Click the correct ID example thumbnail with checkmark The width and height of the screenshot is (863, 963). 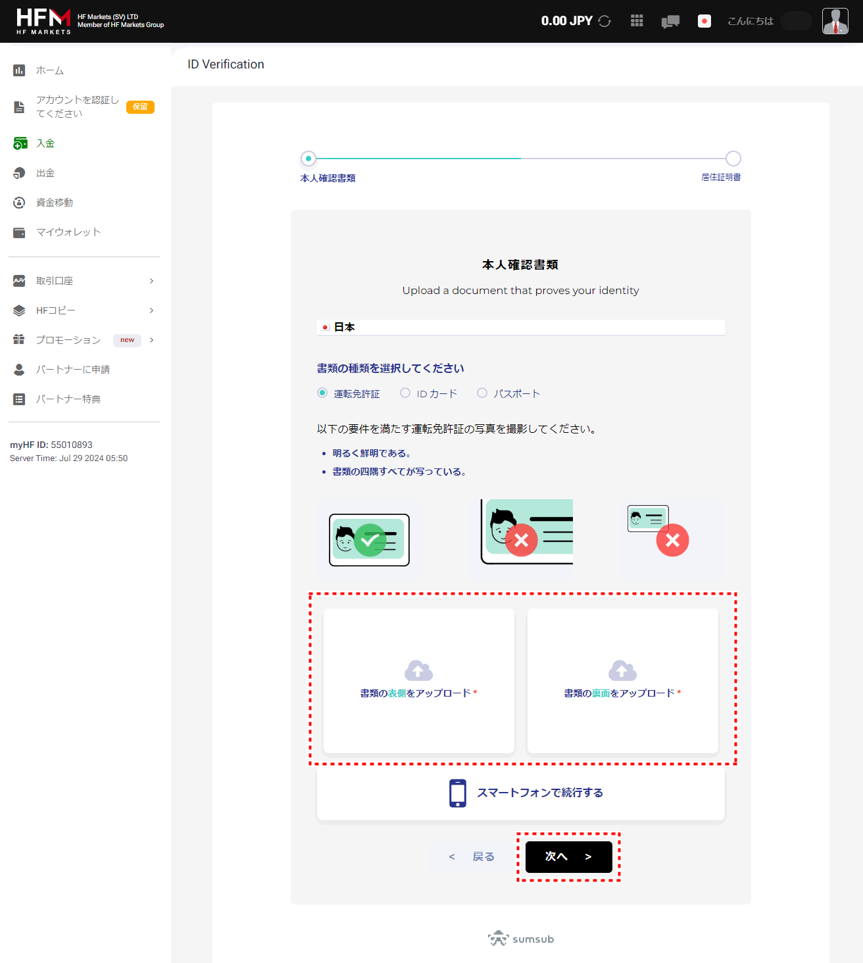(369, 540)
